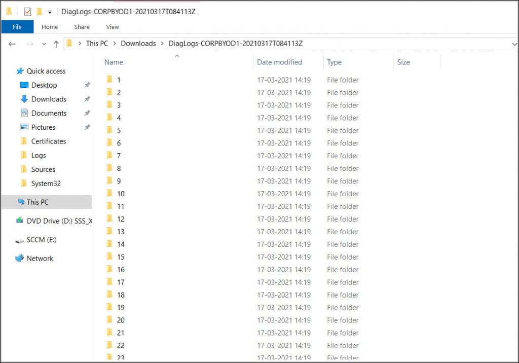Image resolution: width=519 pixels, height=363 pixels.
Task: Click the DVD Drive disc icon
Action: [x=20, y=220]
